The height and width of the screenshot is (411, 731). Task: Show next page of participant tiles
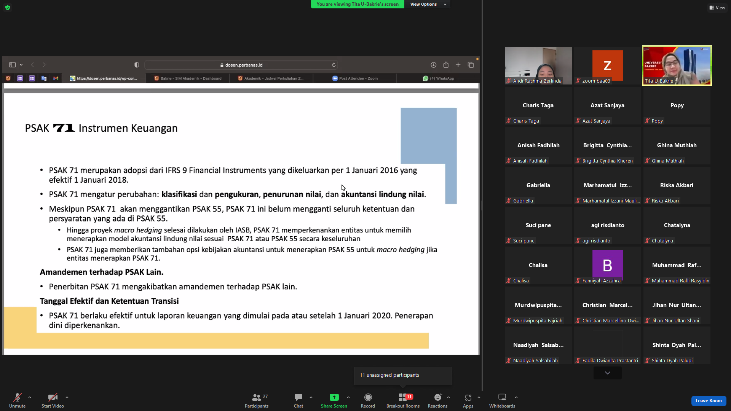(x=608, y=373)
